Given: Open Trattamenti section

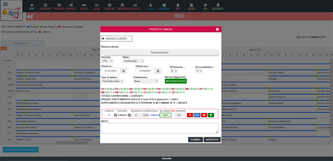Looking at the screenshot, I should pos(123,7).
